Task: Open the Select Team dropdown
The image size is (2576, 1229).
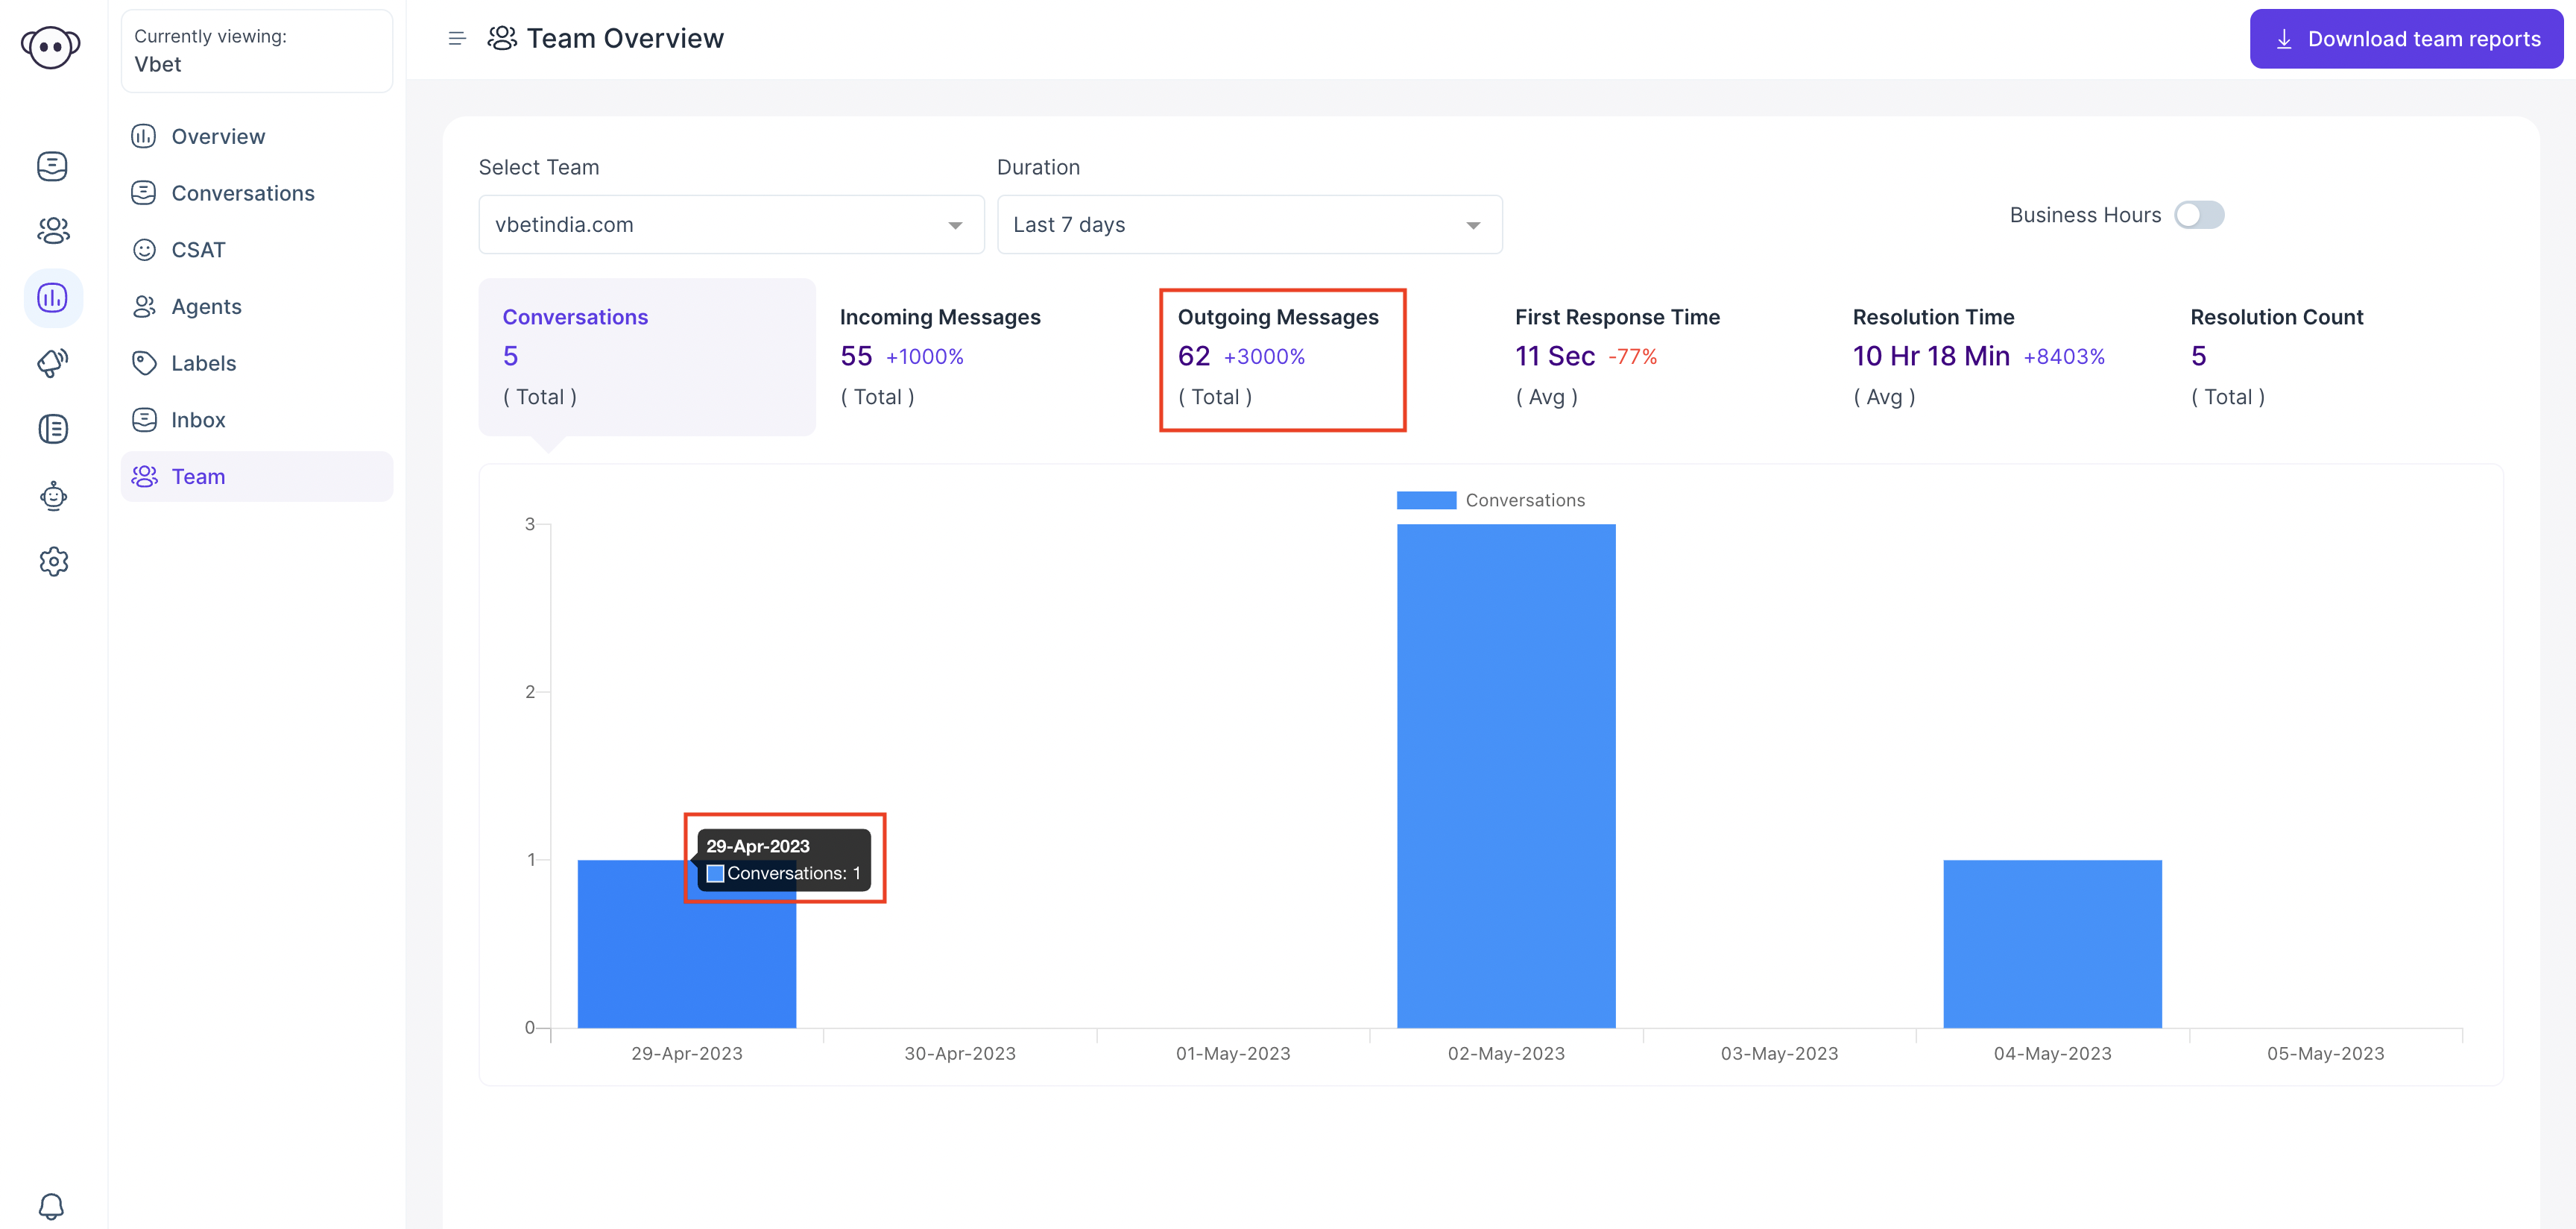Action: [731, 224]
